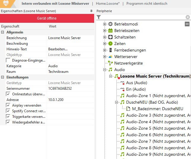This screenshot has width=191, height=159.
Task: Toggle the Wiedergabefehler checkbox
Action: pyautogui.click(x=8, y=122)
